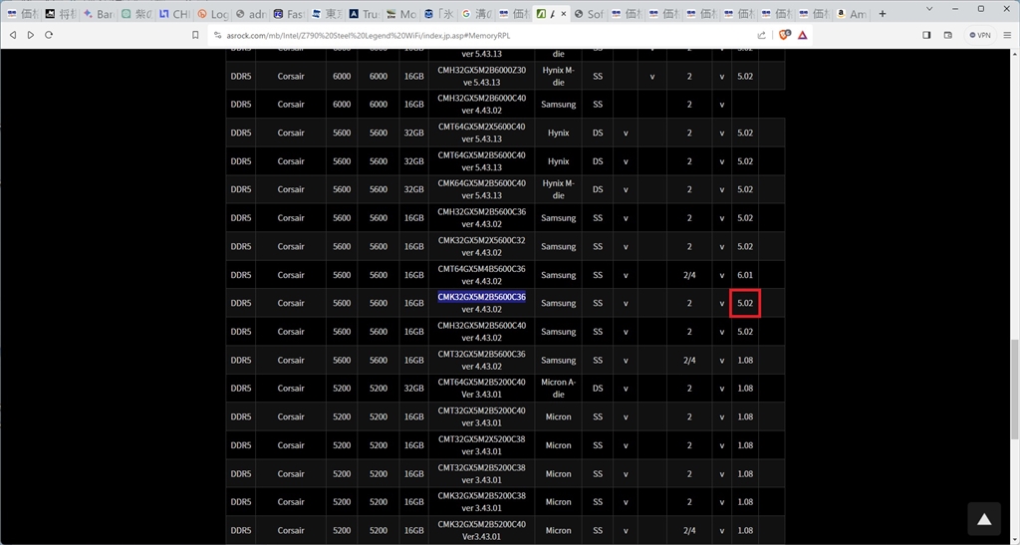This screenshot has width=1020, height=545.
Task: Switch to the 東 tab
Action: [326, 14]
